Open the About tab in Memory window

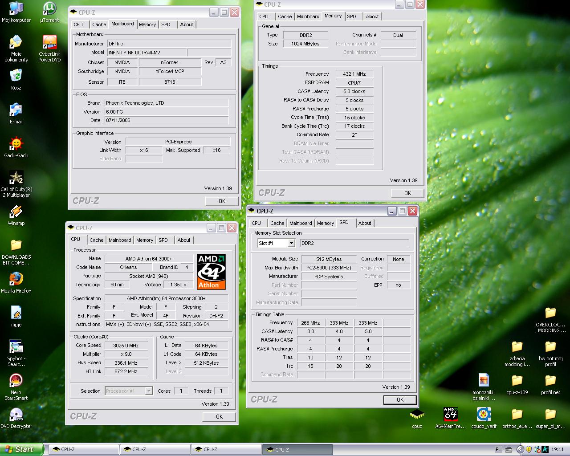pos(372,16)
